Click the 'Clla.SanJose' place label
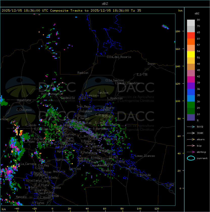Viewport: 210px width, 212px height. (x=115, y=80)
